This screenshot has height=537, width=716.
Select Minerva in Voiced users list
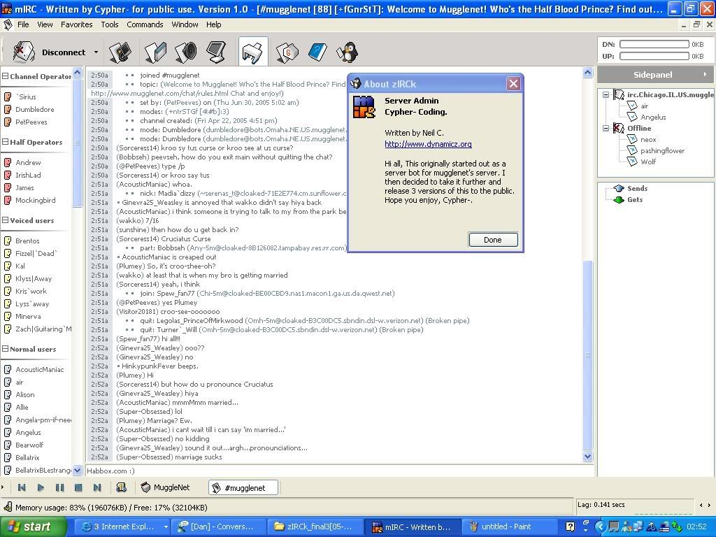pyautogui.click(x=28, y=316)
